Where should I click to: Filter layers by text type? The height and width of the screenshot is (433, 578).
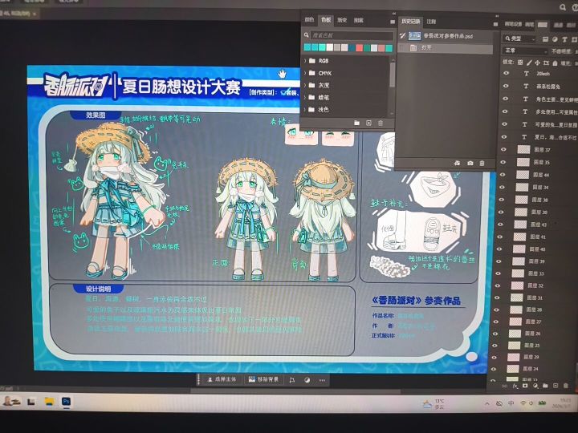tap(564, 39)
